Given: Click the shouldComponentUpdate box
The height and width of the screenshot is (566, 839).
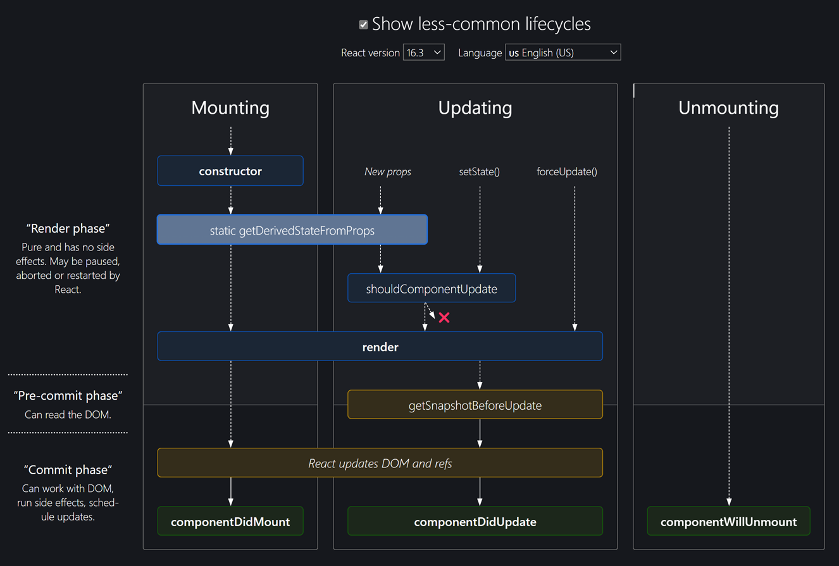Looking at the screenshot, I should tap(432, 288).
